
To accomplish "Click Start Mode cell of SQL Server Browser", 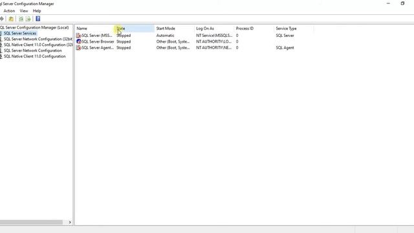I will pos(173,41).
